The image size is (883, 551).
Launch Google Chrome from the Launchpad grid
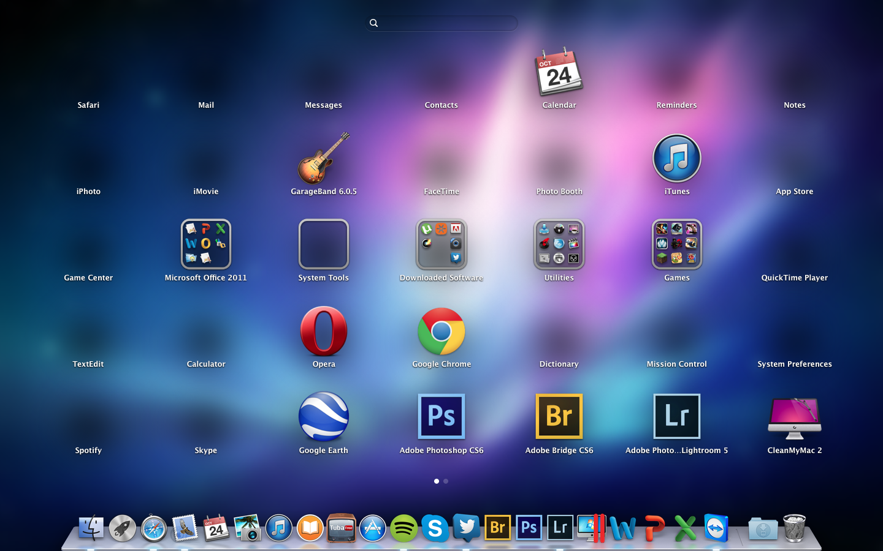[x=441, y=331]
